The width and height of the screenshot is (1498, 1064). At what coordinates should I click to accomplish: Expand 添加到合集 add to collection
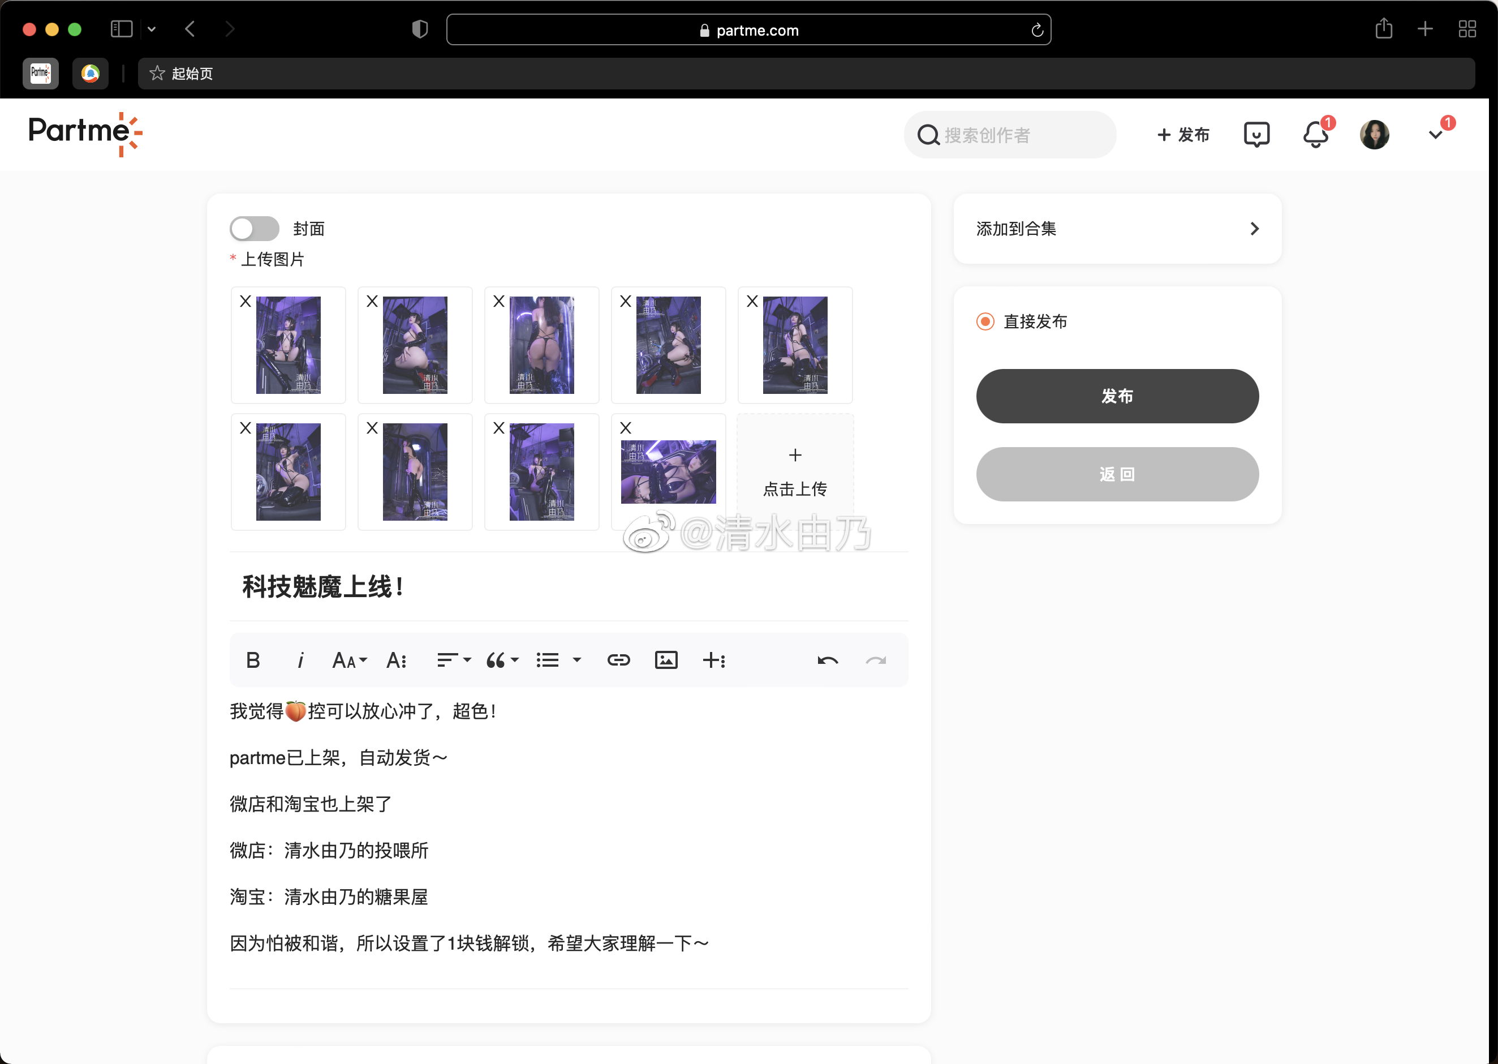click(x=1117, y=229)
